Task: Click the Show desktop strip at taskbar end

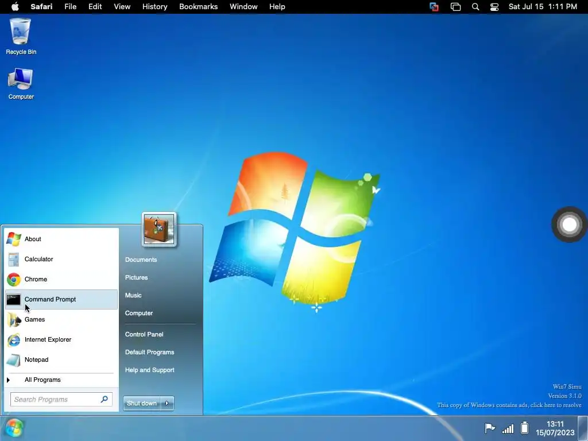Action: pyautogui.click(x=583, y=428)
